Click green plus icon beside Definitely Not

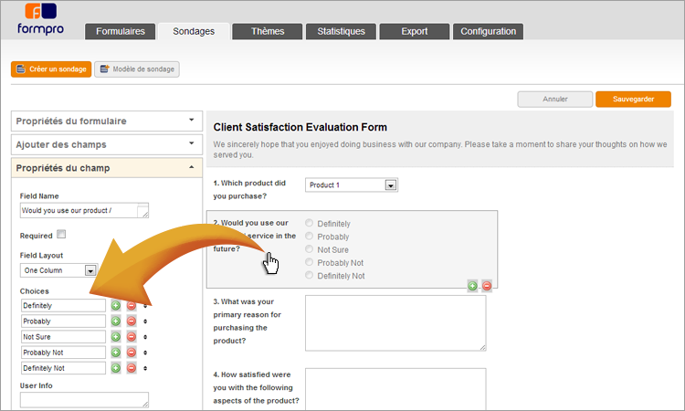116,368
